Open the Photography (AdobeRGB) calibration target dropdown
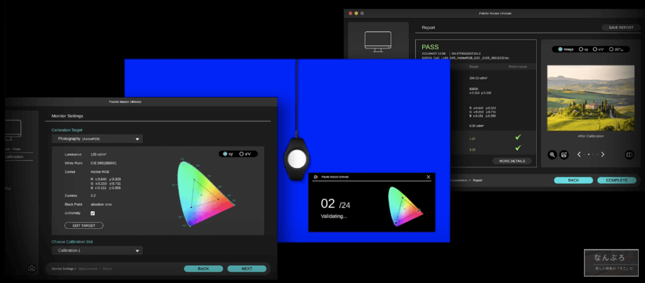Image resolution: width=645 pixels, height=283 pixels. (x=97, y=139)
